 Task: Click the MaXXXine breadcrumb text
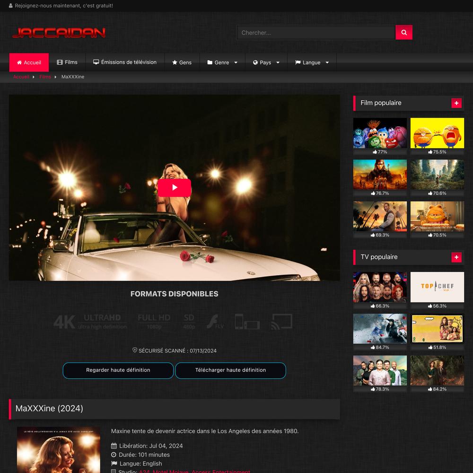click(73, 77)
